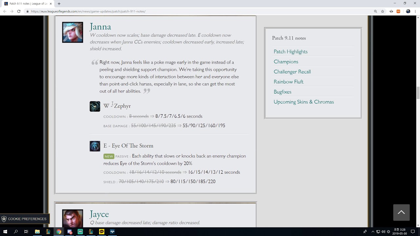Viewport: 420px width, 236px height.
Task: Open the People icon in system tray
Action: [365, 232]
